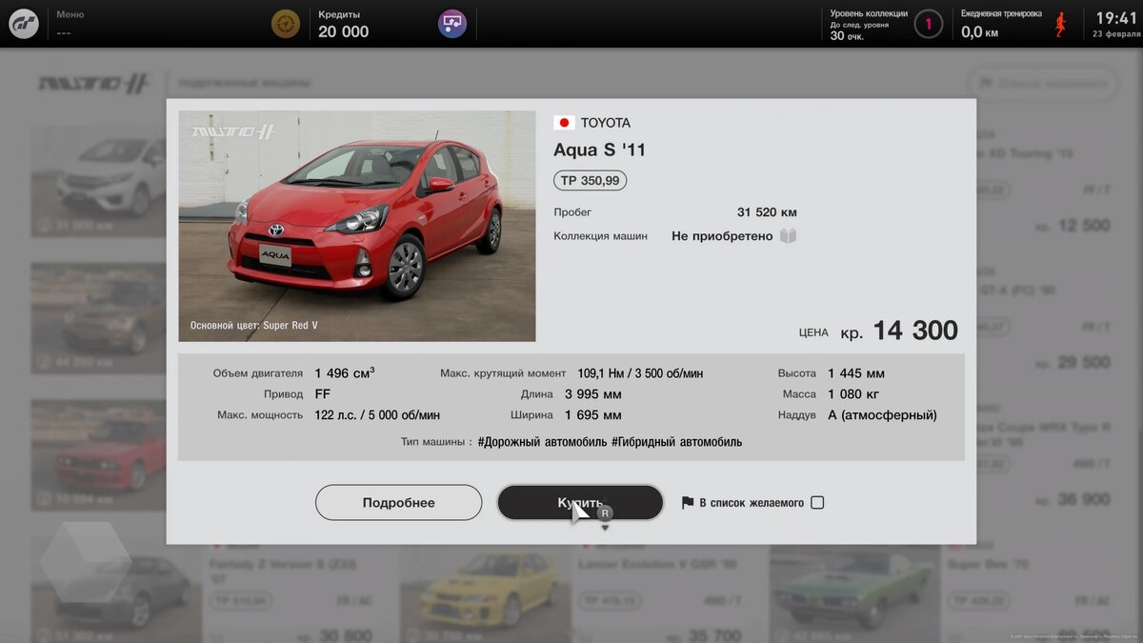The height and width of the screenshot is (643, 1143).
Task: Tick the 'В список желаемого' checkbox
Action: tap(817, 503)
